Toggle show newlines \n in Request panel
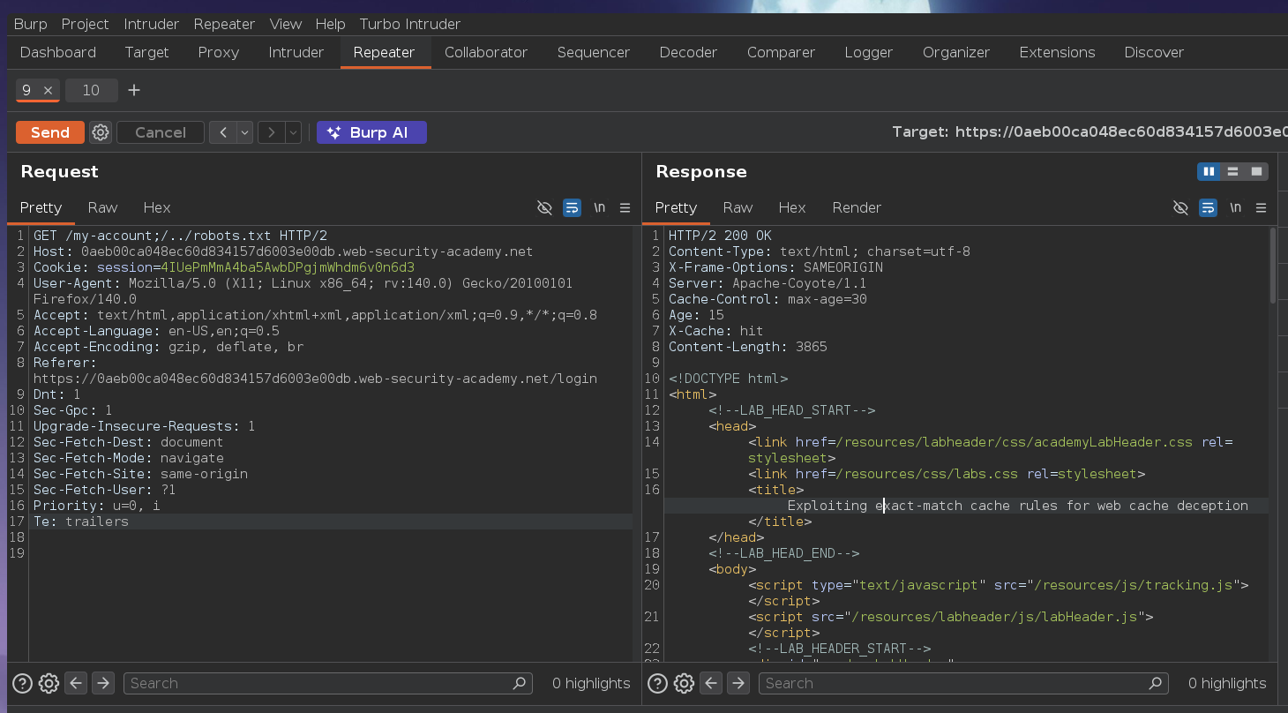The image size is (1288, 713). pyautogui.click(x=600, y=208)
